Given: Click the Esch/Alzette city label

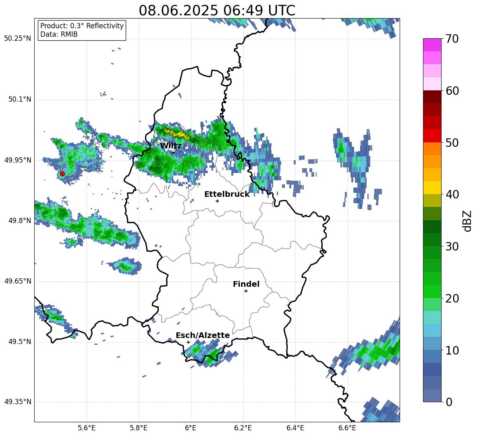Looking at the screenshot, I should pos(203,335).
